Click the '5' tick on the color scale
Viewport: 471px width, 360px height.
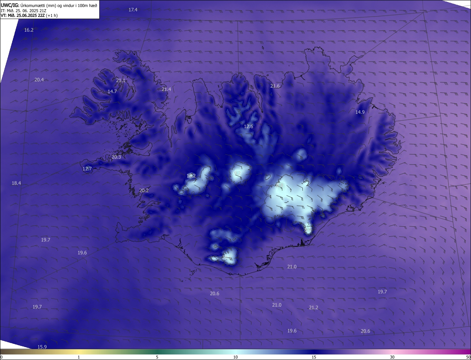[x=157, y=357]
